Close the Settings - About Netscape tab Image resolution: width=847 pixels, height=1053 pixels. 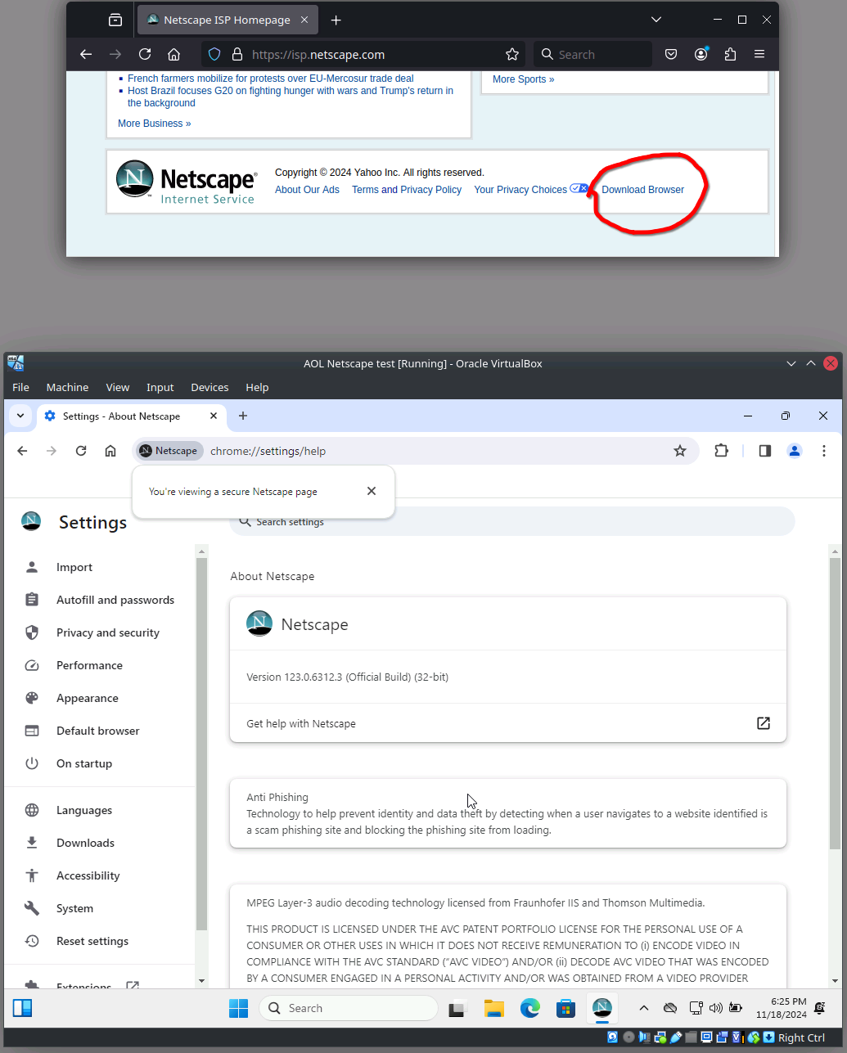click(214, 416)
